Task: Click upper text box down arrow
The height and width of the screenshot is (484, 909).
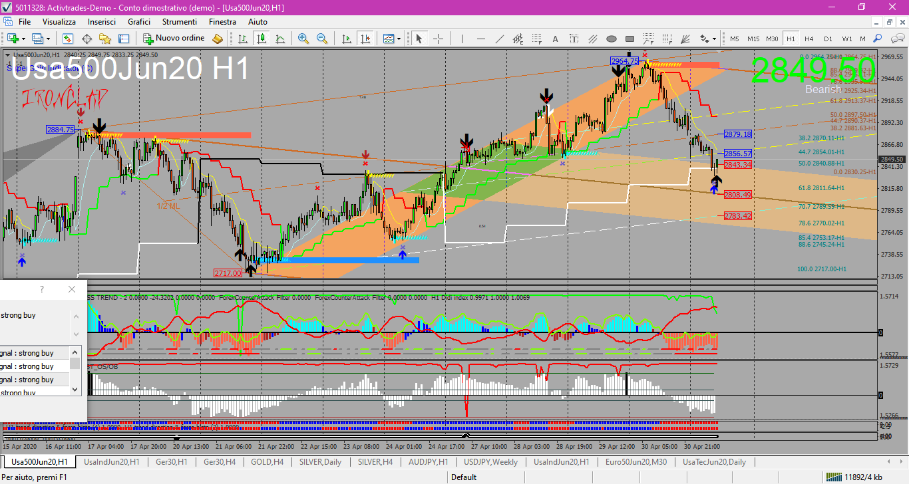Action: pos(75,334)
